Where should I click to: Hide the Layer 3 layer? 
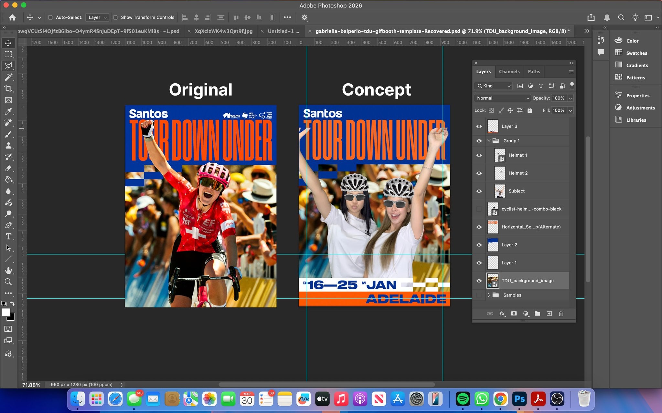(x=479, y=126)
